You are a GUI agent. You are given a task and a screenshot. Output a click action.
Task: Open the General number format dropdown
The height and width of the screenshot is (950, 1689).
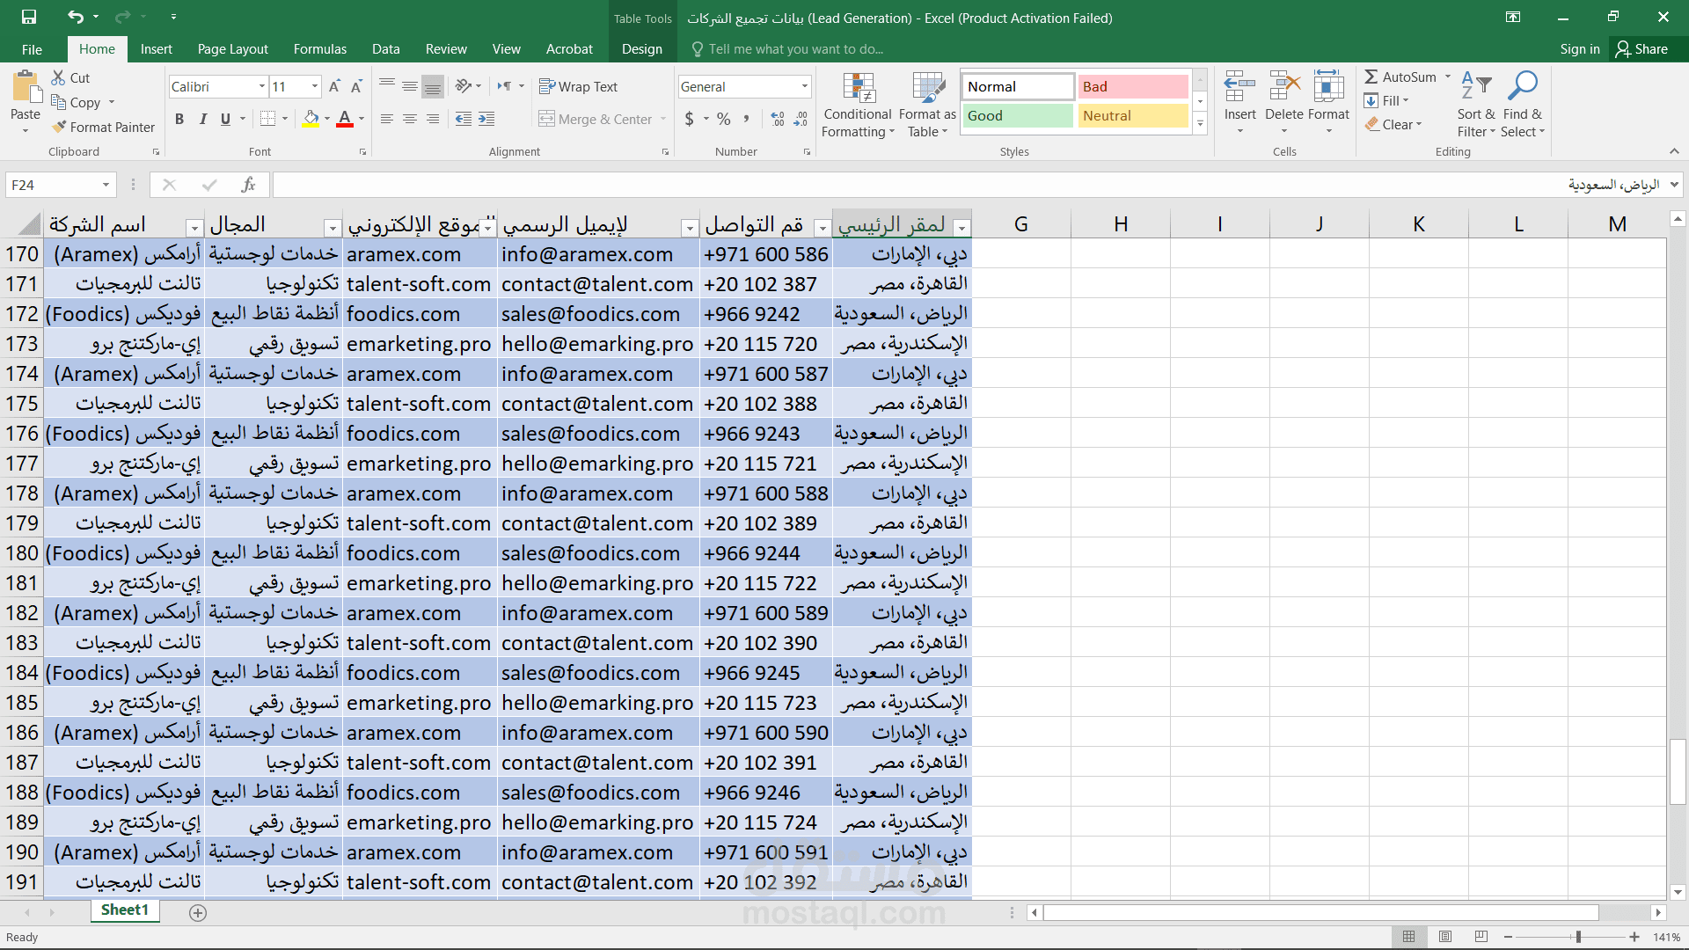[804, 86]
